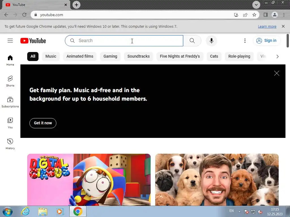Image resolution: width=290 pixels, height=217 pixels.
Task: Select the Animated films chip
Action: coord(80,57)
